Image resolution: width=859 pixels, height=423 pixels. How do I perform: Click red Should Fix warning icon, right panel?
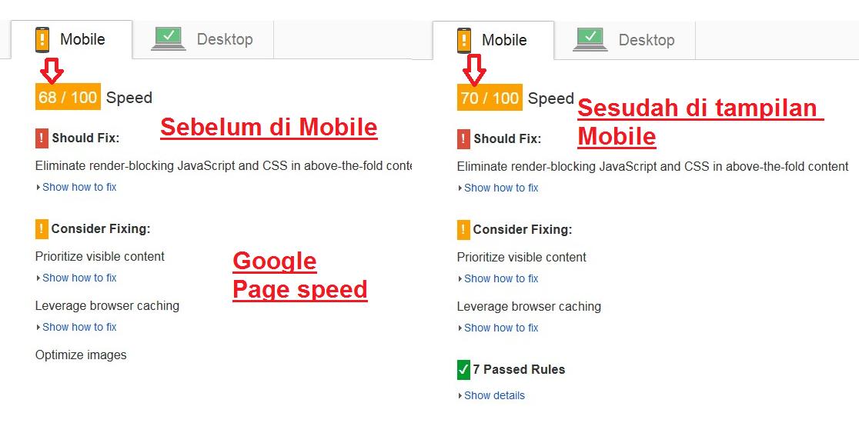[x=463, y=139]
